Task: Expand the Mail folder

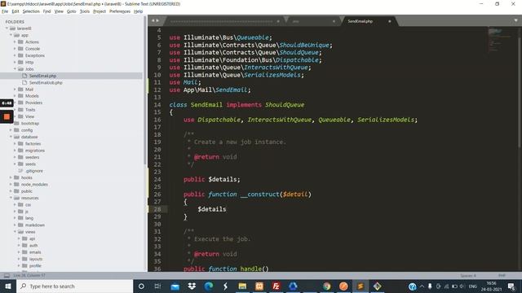Action: click(15, 90)
